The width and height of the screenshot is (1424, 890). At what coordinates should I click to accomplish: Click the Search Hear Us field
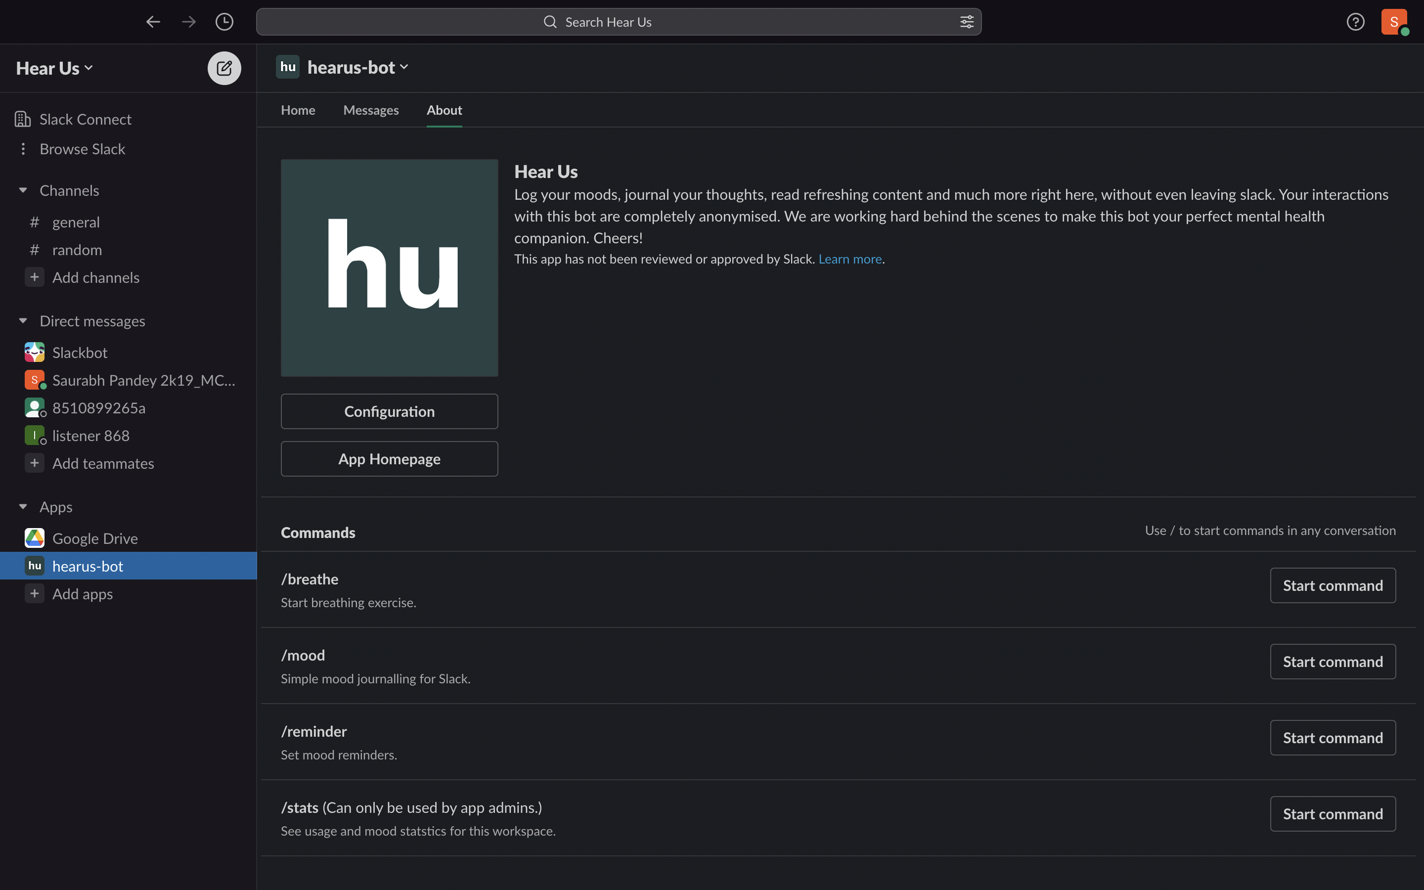619,22
